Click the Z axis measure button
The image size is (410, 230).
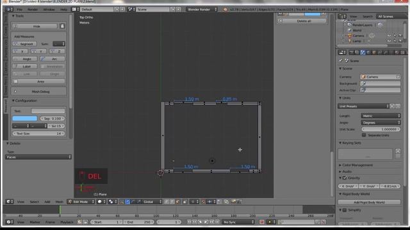[x=57, y=51]
